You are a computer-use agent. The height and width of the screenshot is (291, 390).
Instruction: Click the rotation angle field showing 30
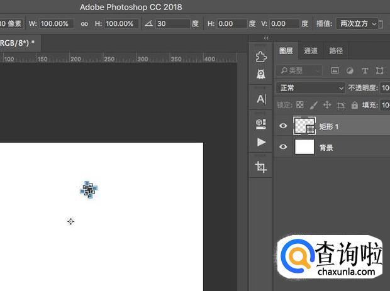point(172,24)
